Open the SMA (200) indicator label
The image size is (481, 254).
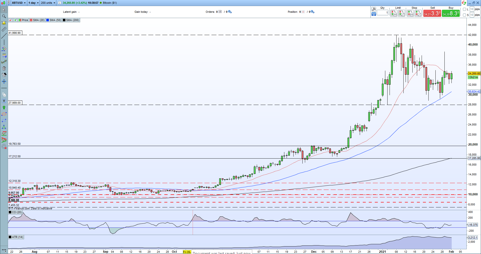pos(71,20)
